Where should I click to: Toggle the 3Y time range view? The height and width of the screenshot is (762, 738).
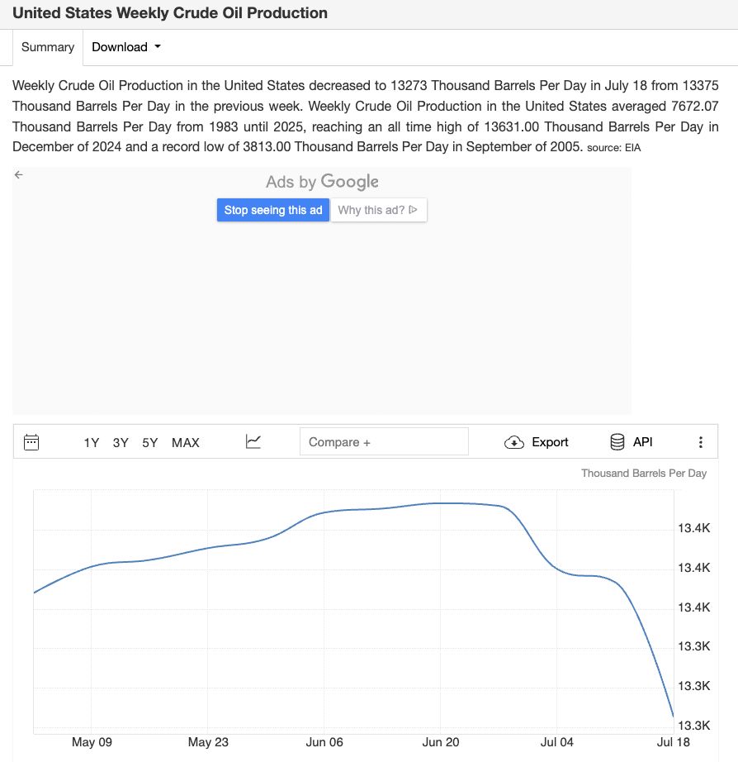[x=120, y=442]
